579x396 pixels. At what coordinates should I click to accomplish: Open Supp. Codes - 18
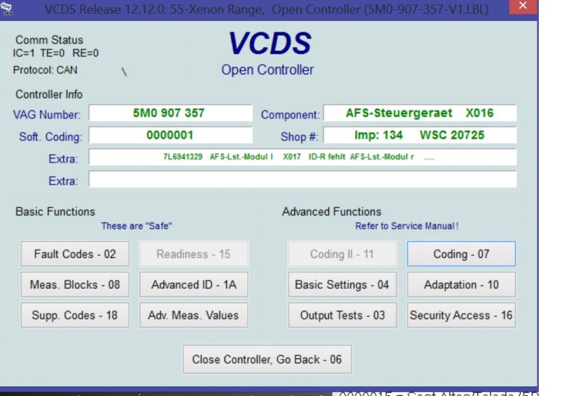point(75,315)
